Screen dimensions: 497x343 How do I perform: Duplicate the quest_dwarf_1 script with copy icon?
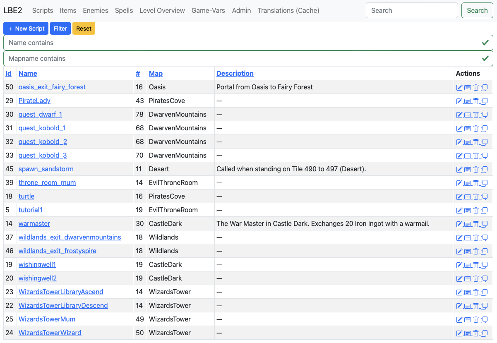[484, 115]
